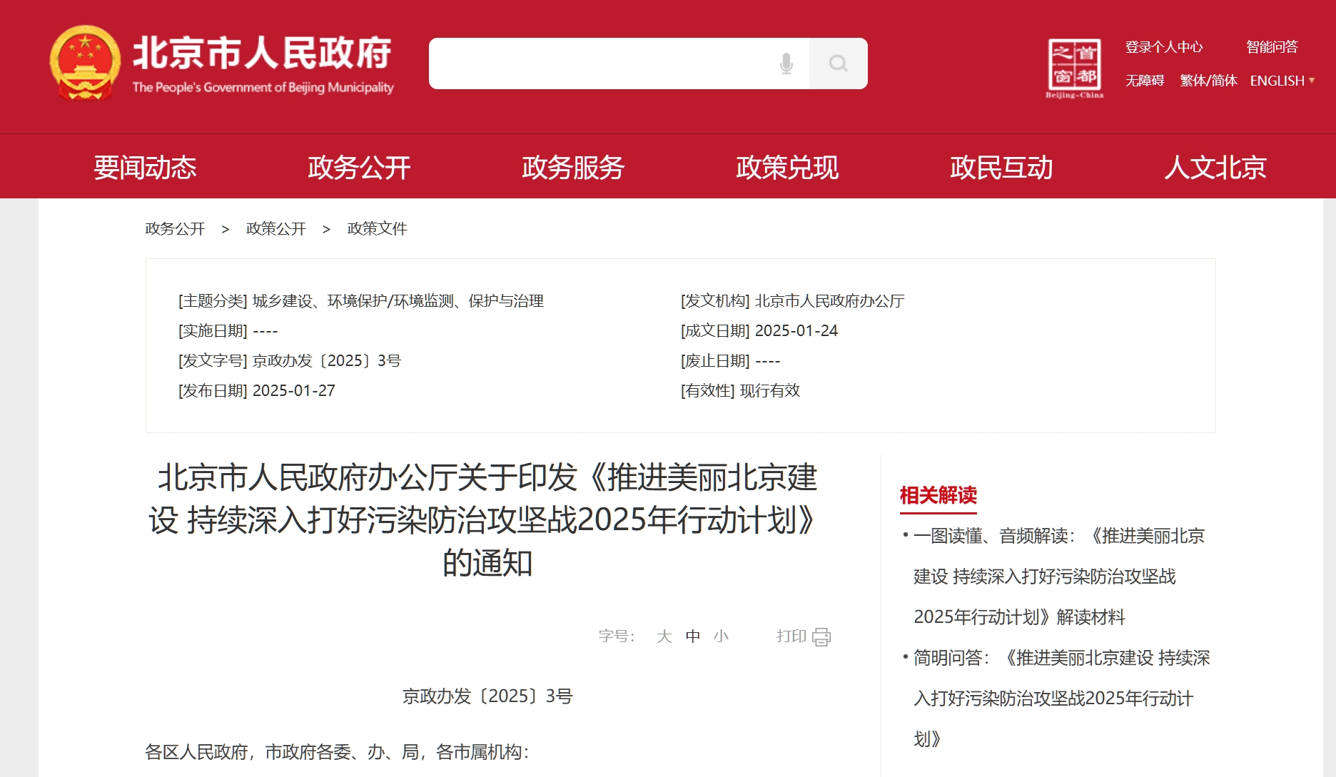The image size is (1336, 777).
Task: Set font size to 大 (large)
Action: 664,636
